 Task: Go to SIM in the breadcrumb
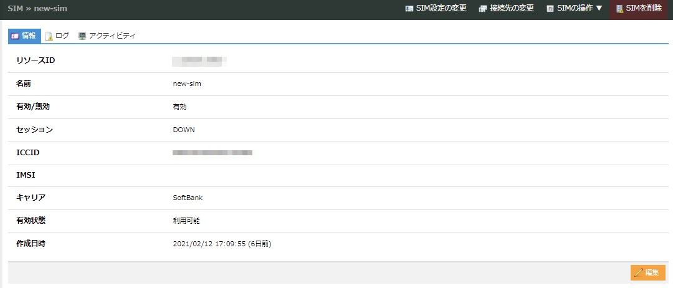click(x=15, y=9)
